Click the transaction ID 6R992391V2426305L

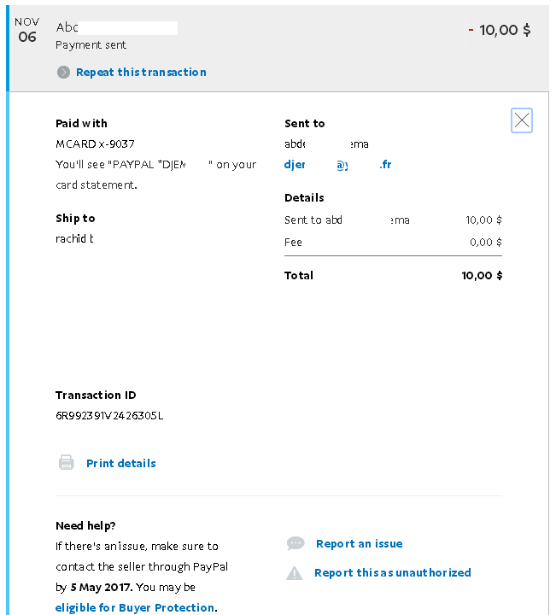point(109,416)
